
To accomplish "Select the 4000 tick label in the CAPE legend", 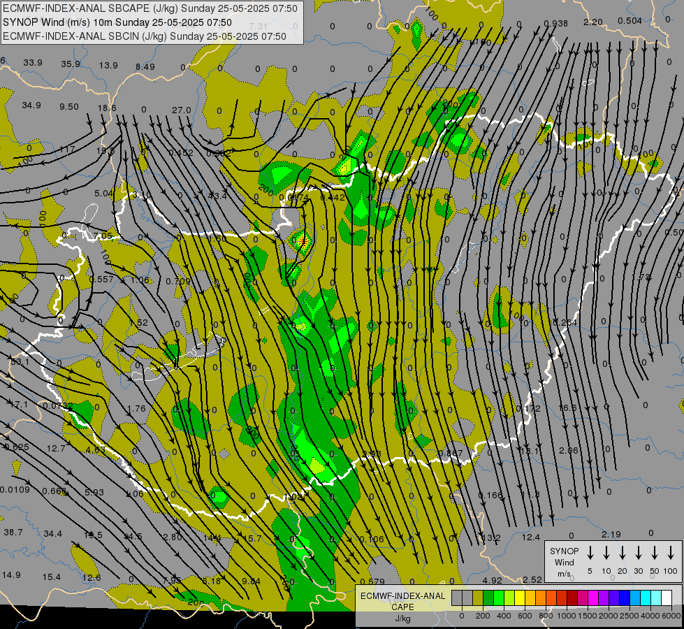I will coord(650,616).
